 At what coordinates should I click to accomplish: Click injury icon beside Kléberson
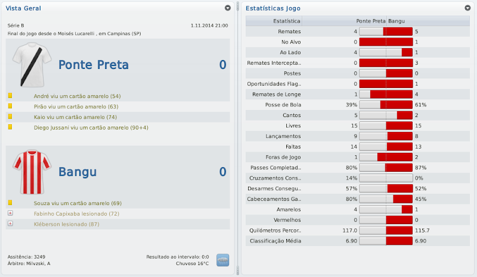[10, 224]
